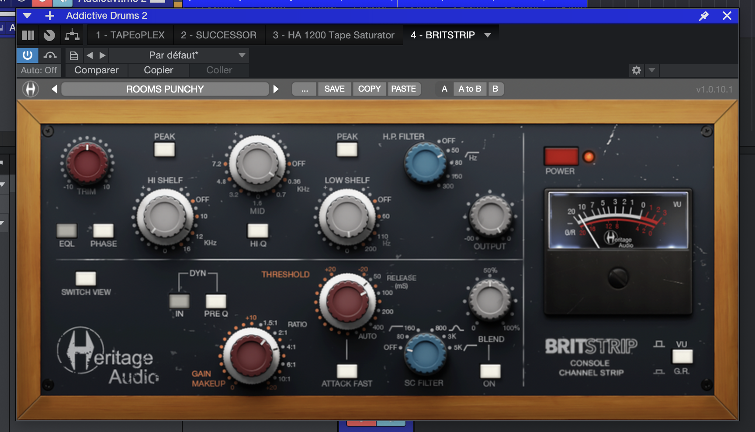Click the MID frequency knob
Screen dimensions: 755x432
click(x=258, y=163)
